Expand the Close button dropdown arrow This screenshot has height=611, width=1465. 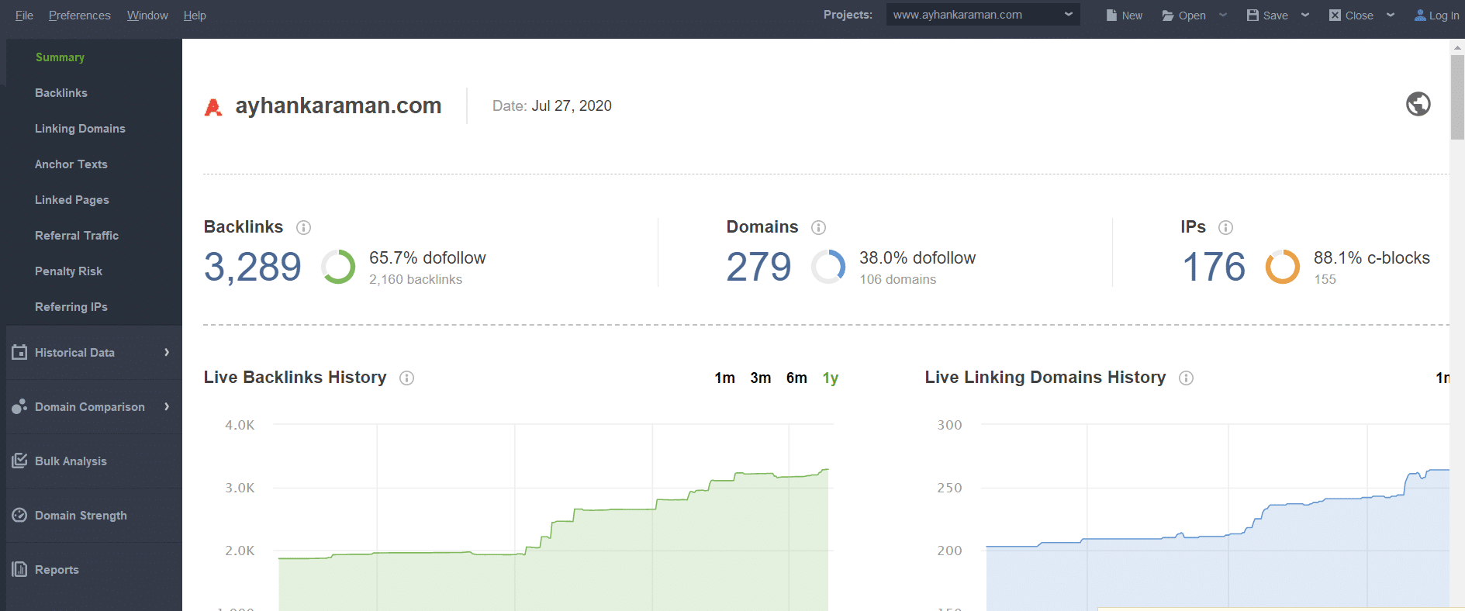coord(1391,15)
